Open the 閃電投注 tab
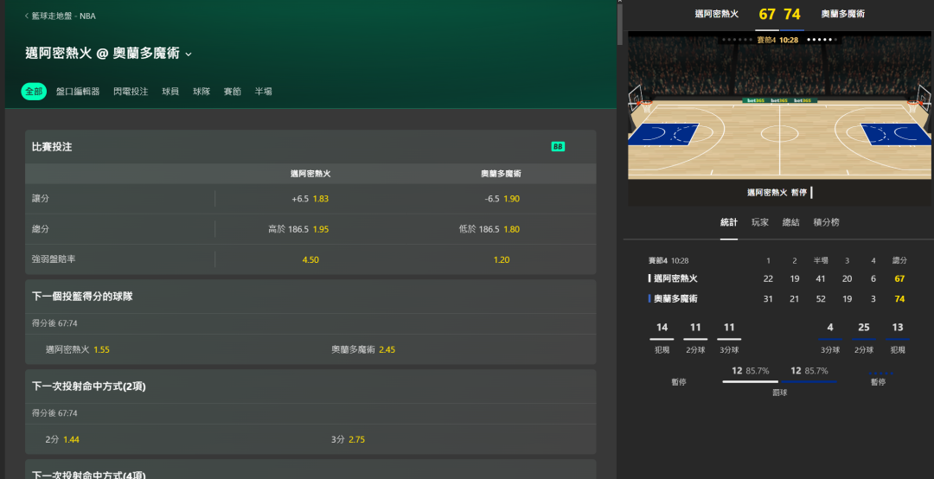 click(x=131, y=91)
